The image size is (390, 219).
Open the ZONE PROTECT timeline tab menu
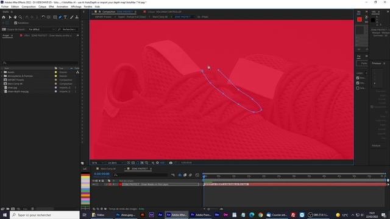tap(151, 169)
